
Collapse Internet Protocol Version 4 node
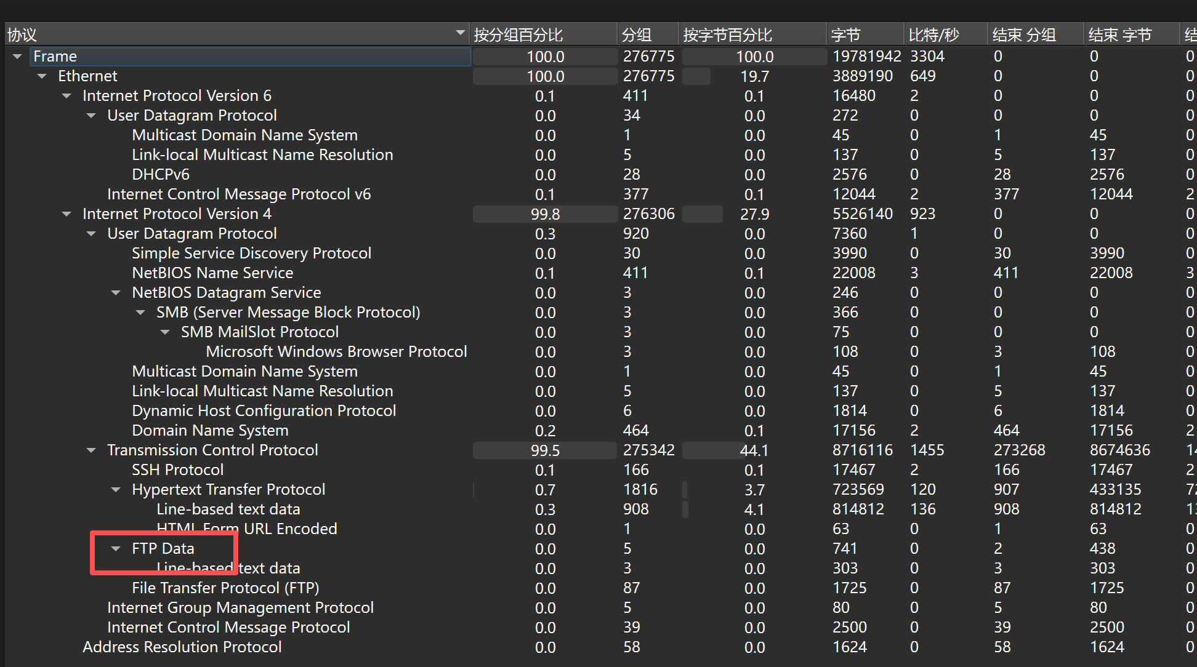(x=66, y=214)
